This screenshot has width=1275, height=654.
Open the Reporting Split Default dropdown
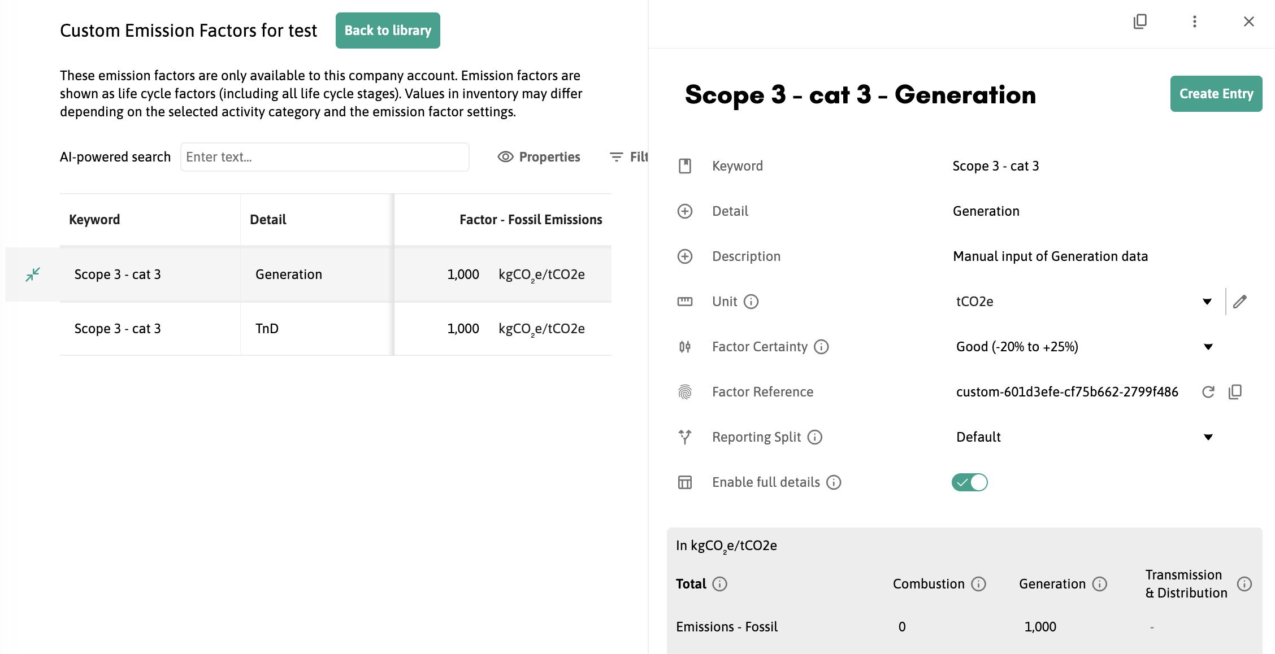coord(1208,437)
